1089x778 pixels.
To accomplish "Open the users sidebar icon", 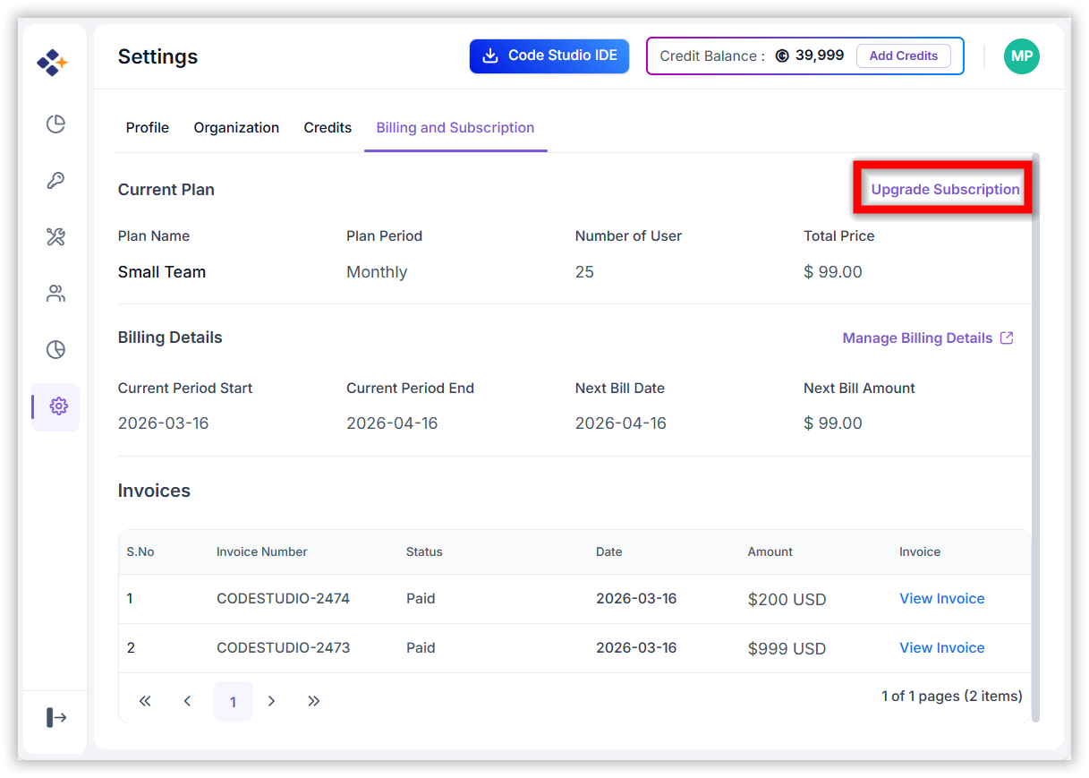I will (x=55, y=294).
